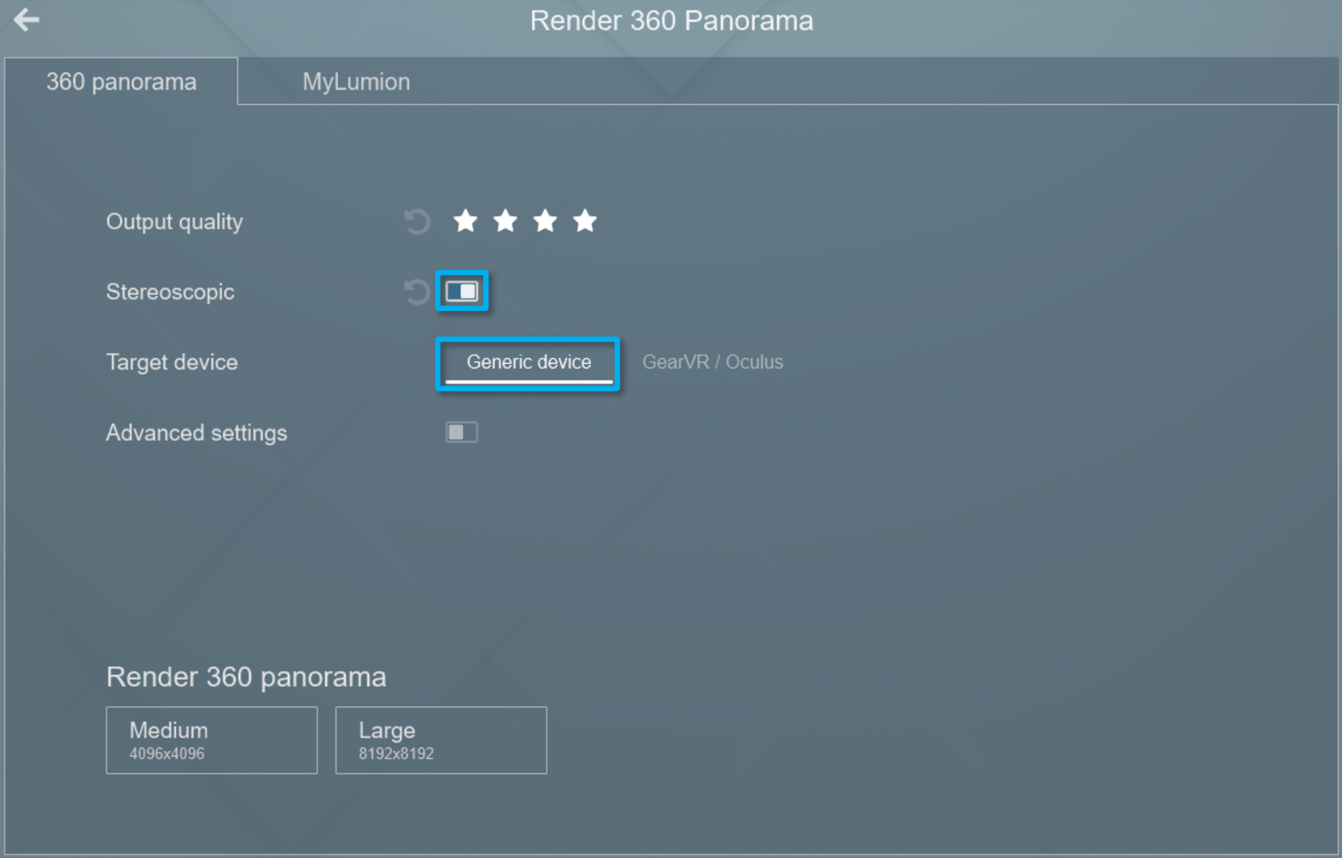
Task: Click the Advanced settings label
Action: [x=196, y=433]
